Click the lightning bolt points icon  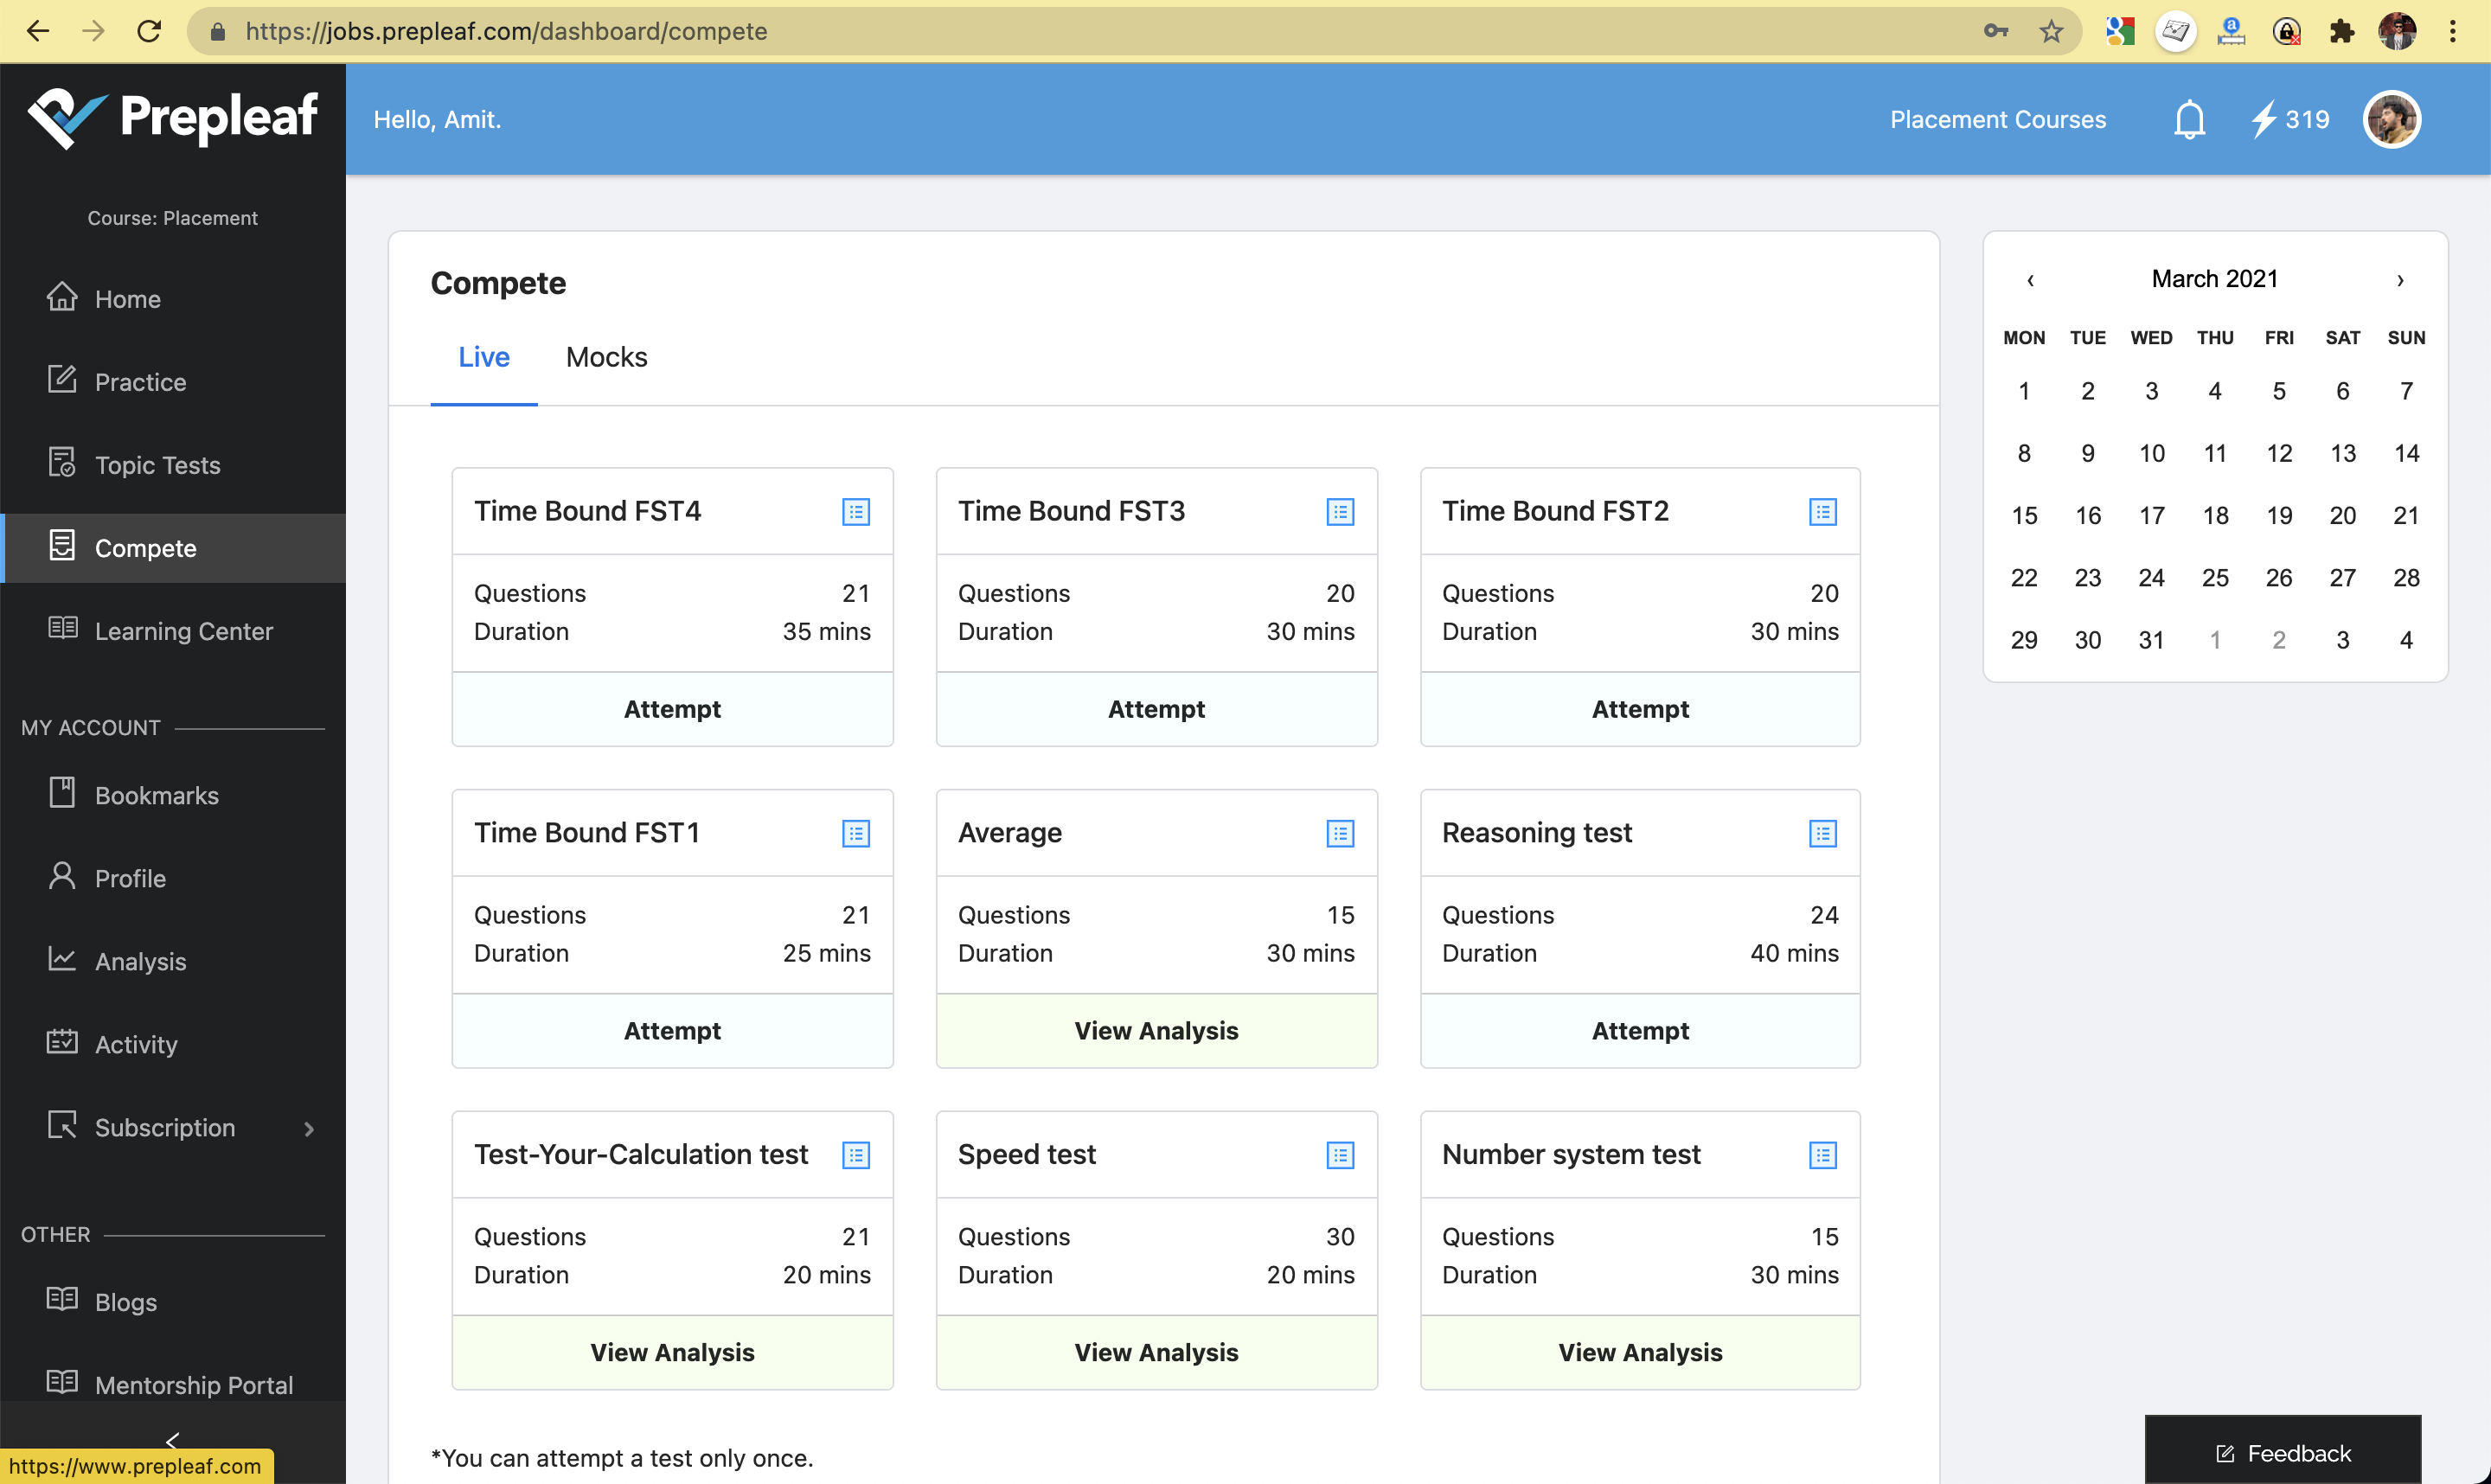[2263, 120]
